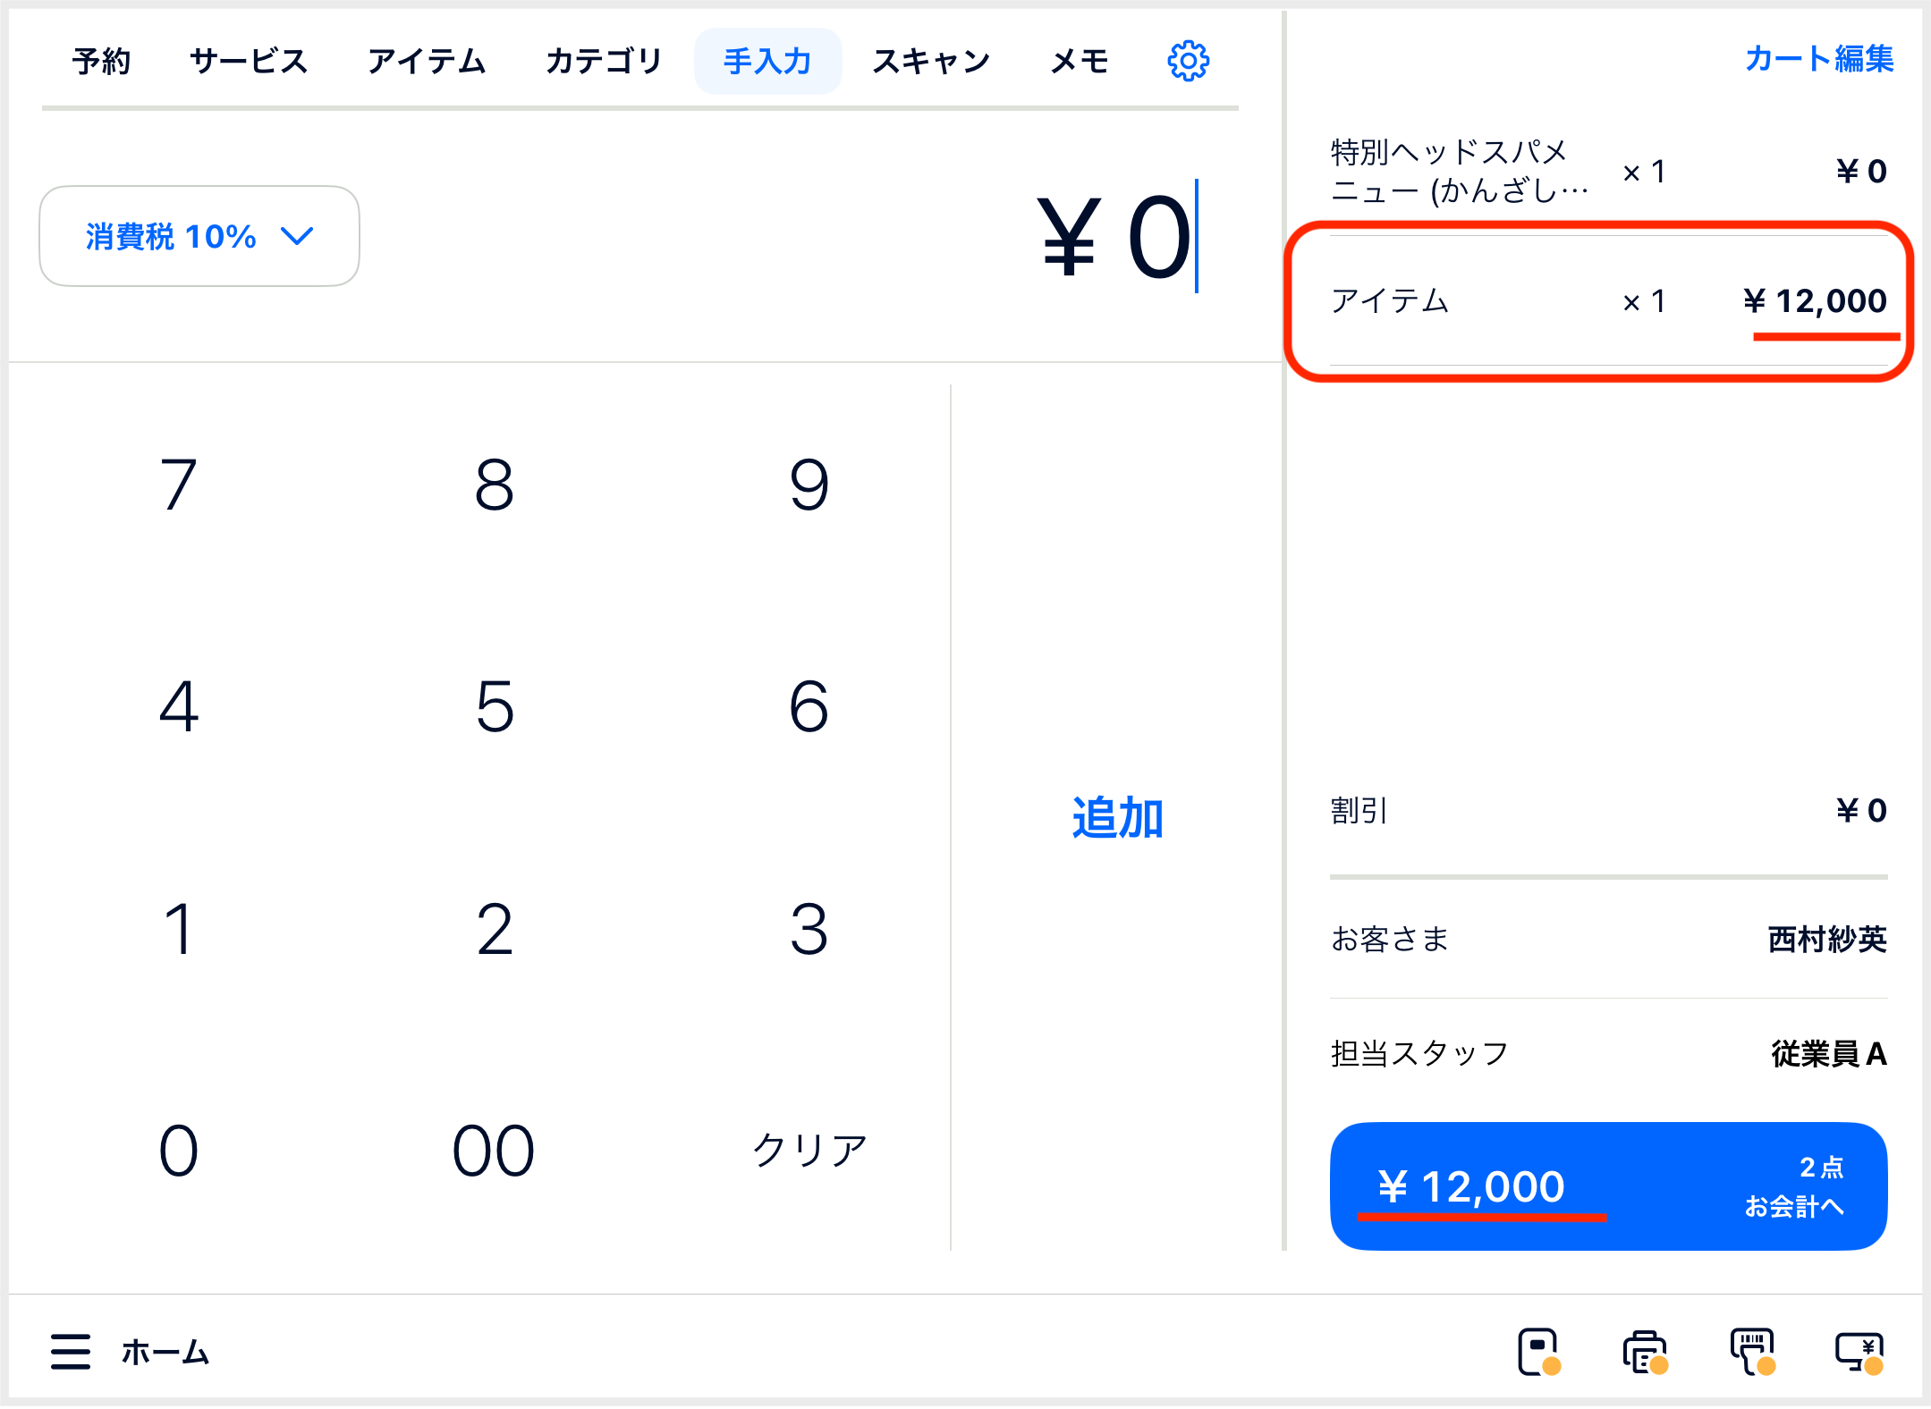Expand the 消費税 10% tax dropdown
This screenshot has height=1409, width=1931.
[x=199, y=236]
